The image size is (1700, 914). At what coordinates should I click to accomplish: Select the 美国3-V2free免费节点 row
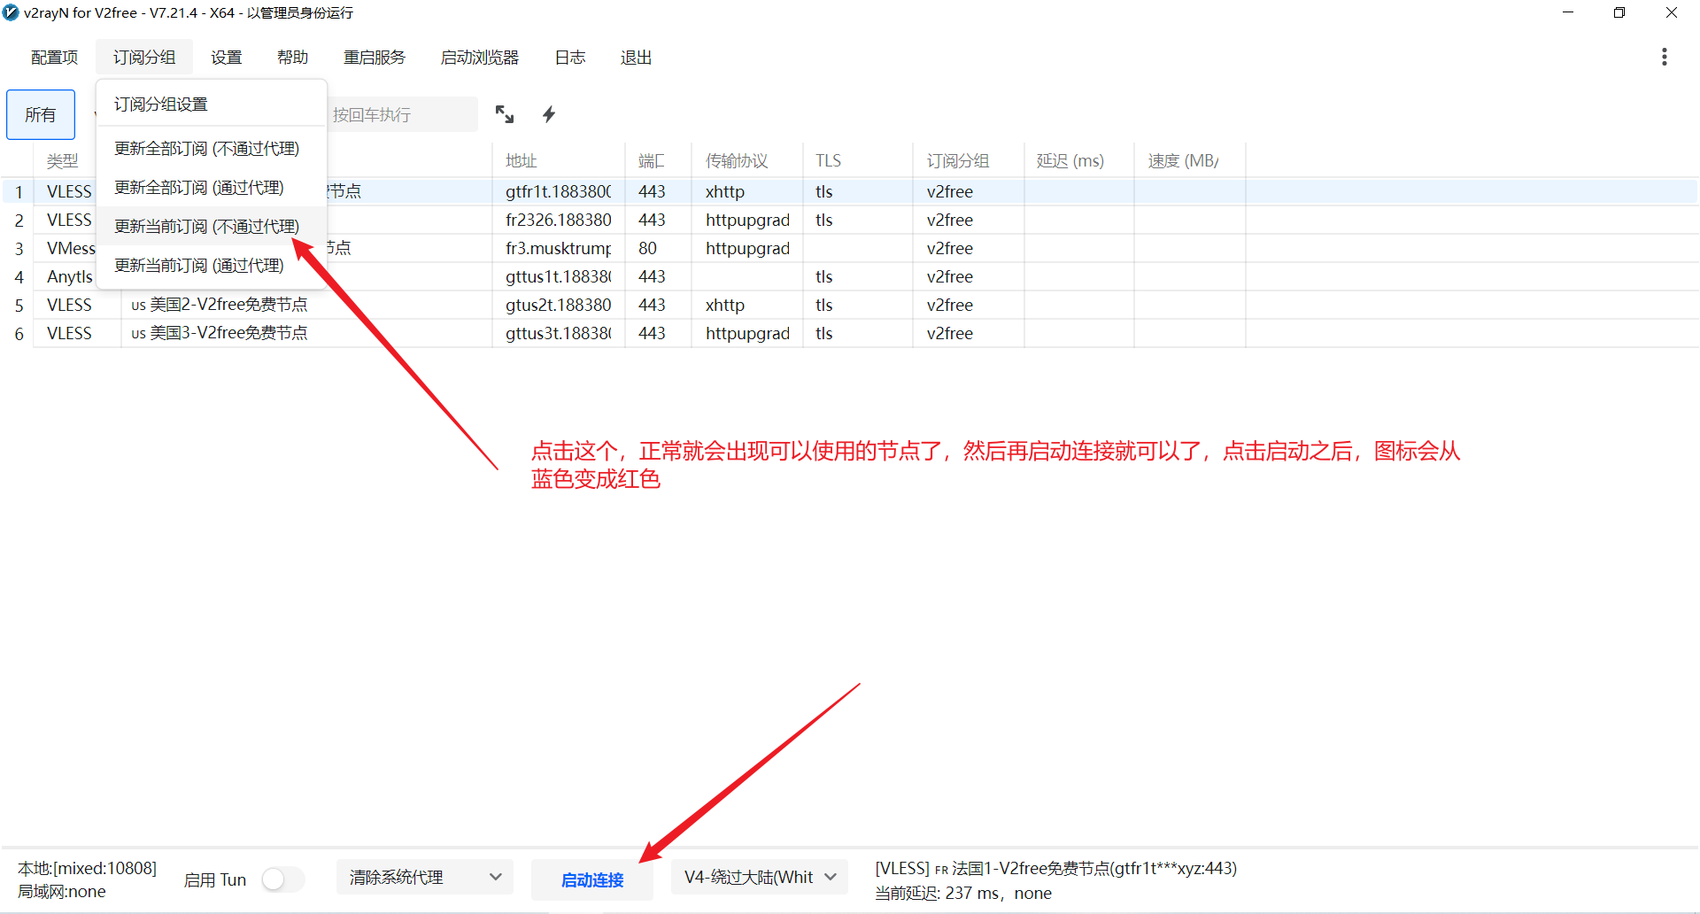pyautogui.click(x=850, y=333)
